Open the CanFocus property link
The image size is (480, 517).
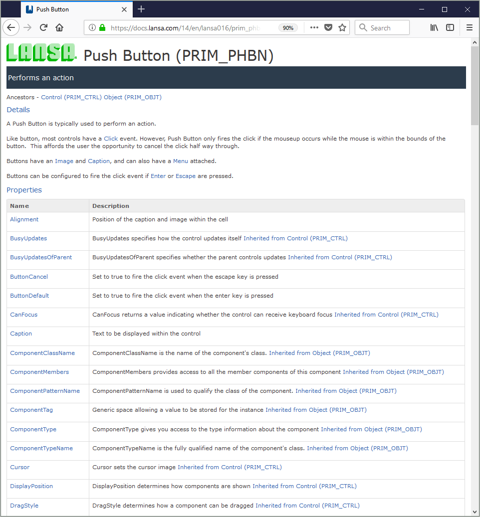[24, 315]
